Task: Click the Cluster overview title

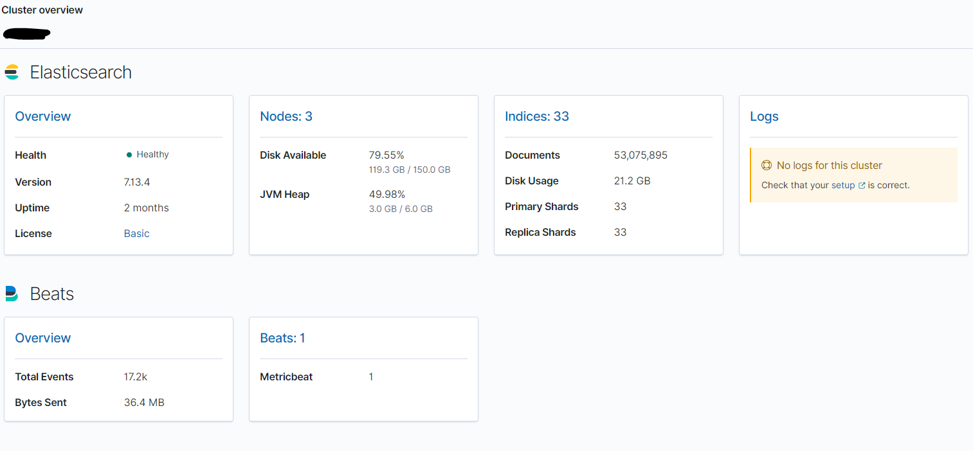Action: pyautogui.click(x=42, y=10)
